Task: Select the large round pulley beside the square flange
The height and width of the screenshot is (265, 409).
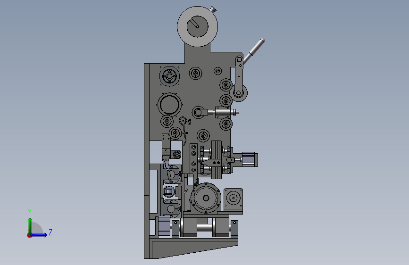Action: (206, 198)
